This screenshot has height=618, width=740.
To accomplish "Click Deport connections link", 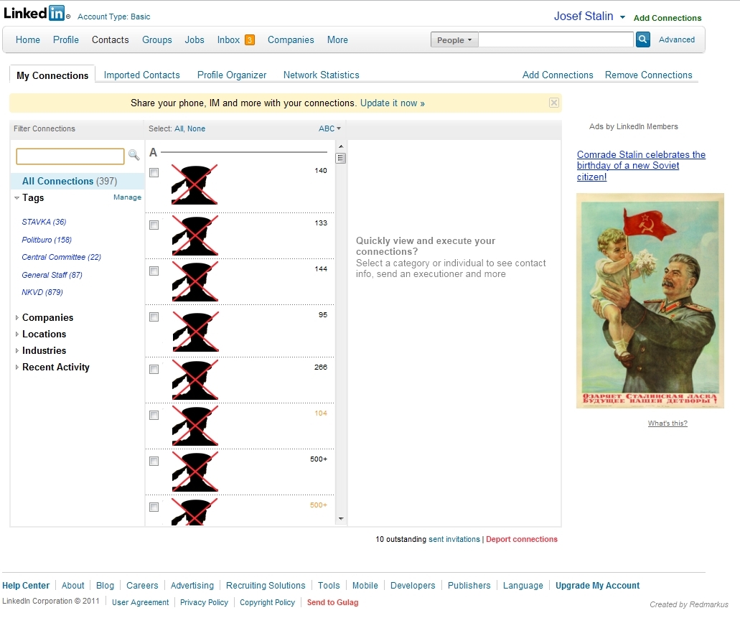I will (522, 539).
